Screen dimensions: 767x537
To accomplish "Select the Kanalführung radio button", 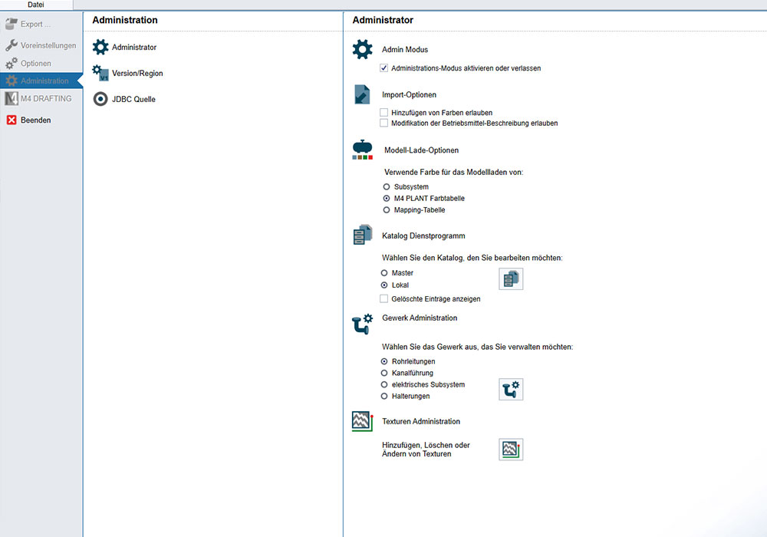I will click(x=384, y=373).
